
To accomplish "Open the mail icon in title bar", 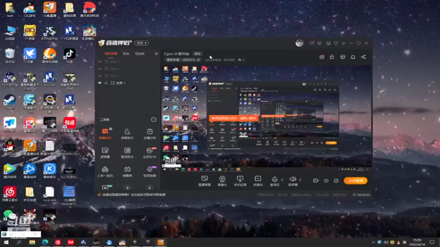I will tap(312, 43).
